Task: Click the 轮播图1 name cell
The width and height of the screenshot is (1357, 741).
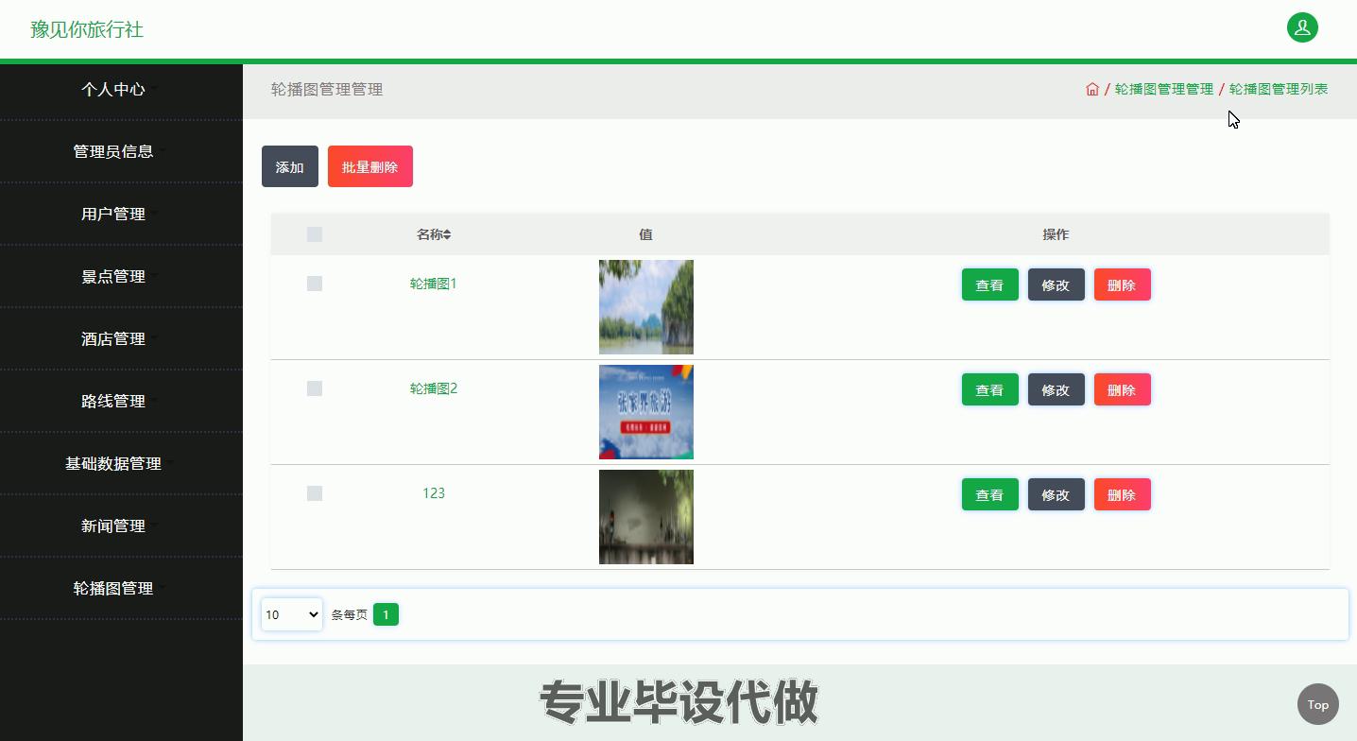Action: click(x=434, y=284)
